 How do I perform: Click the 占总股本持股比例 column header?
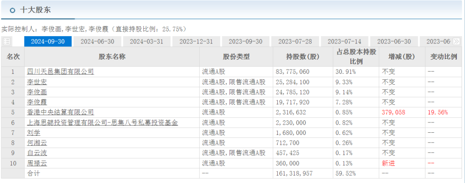click(x=356, y=57)
